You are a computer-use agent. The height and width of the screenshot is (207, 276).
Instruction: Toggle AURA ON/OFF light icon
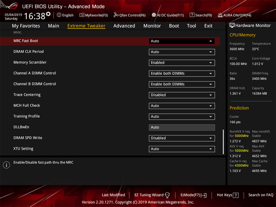pos(220,15)
